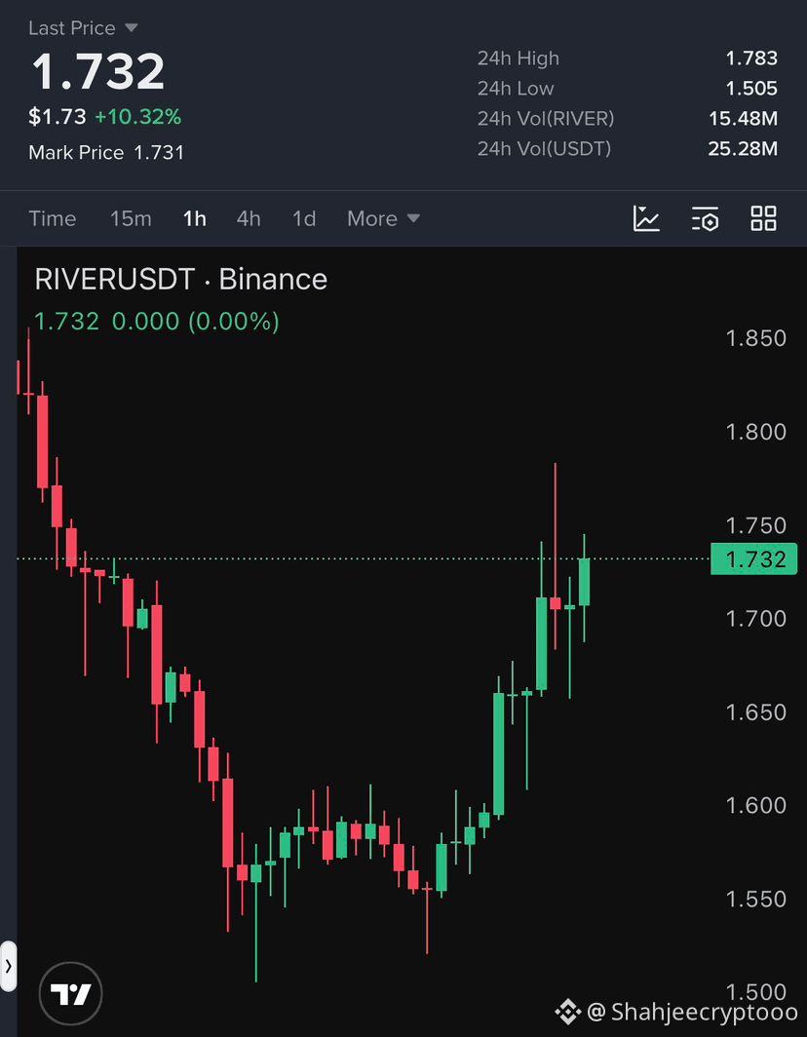Select the Time chart tab
Screen dimensions: 807x1037
[x=53, y=218]
